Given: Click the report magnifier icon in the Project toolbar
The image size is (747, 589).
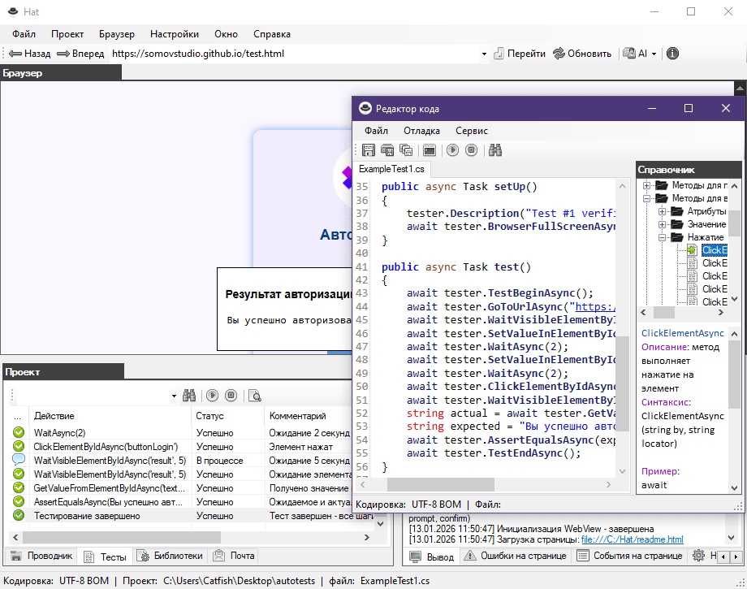Looking at the screenshot, I should click(255, 396).
